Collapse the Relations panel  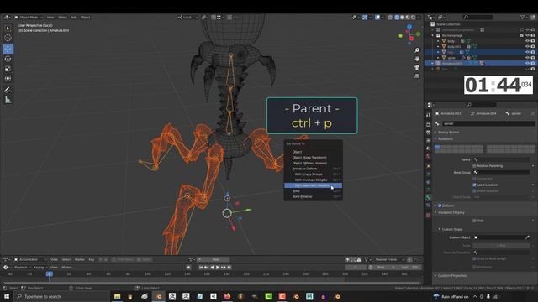click(x=446, y=138)
